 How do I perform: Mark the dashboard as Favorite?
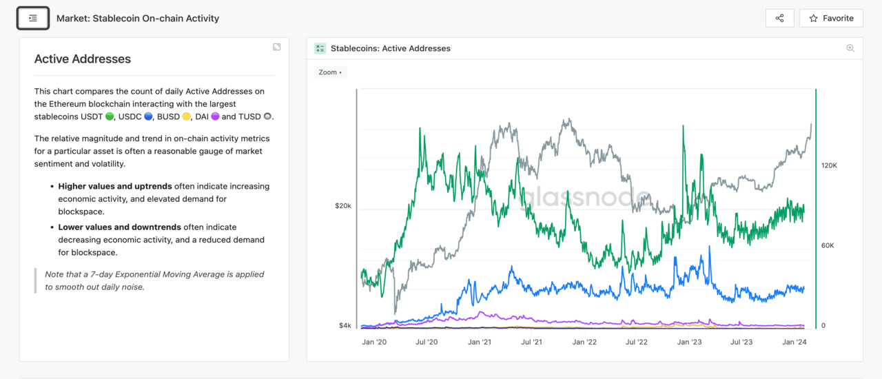click(x=831, y=19)
